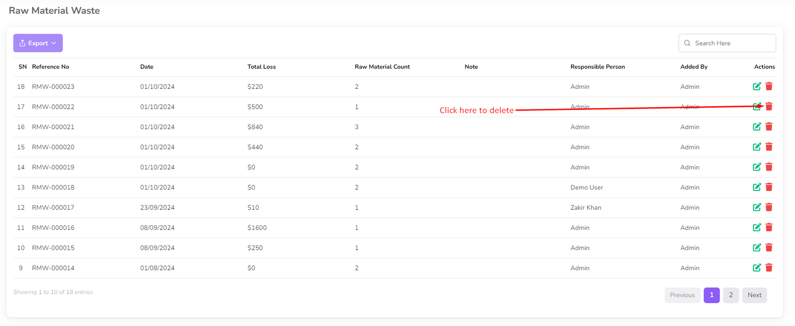
Task: Go to page 2
Action: pyautogui.click(x=730, y=295)
